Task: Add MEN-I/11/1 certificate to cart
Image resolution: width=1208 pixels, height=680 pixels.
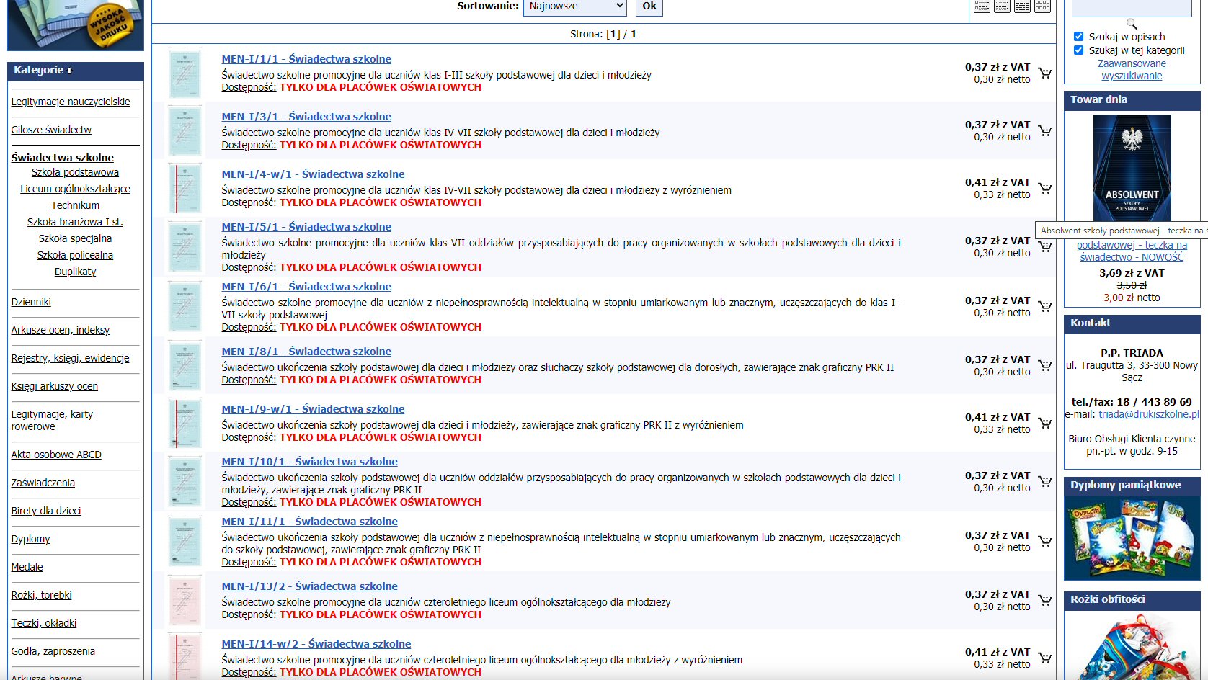Action: 1044,541
